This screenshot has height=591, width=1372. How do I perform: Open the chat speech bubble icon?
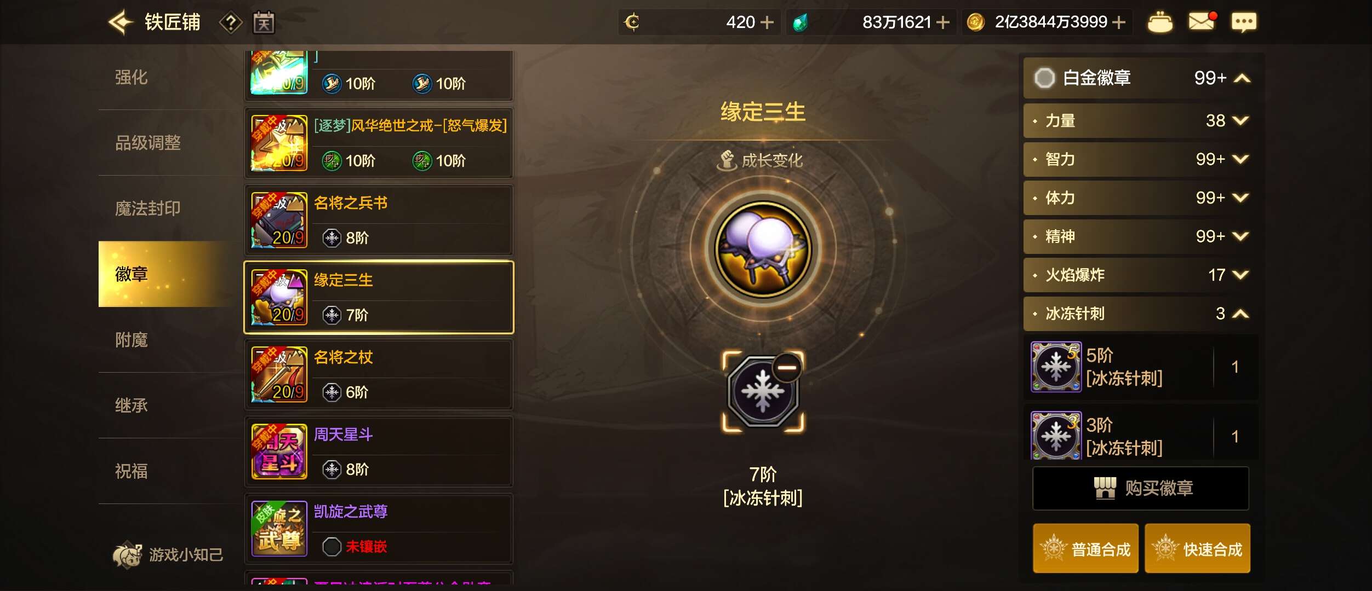click(x=1244, y=22)
